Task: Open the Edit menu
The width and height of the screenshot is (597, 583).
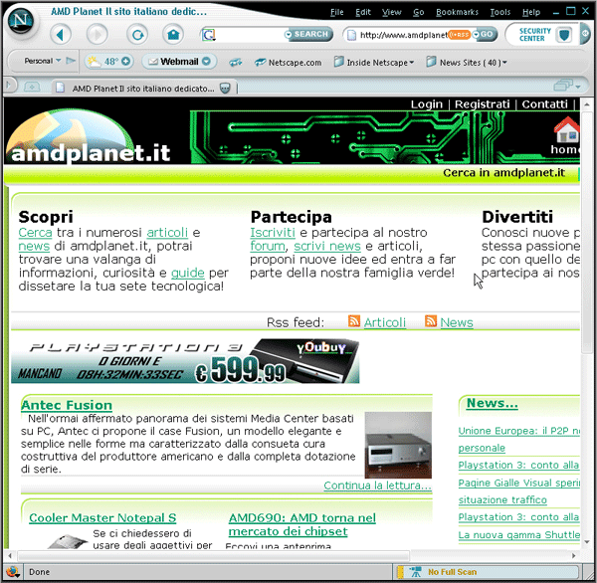Action: [363, 12]
